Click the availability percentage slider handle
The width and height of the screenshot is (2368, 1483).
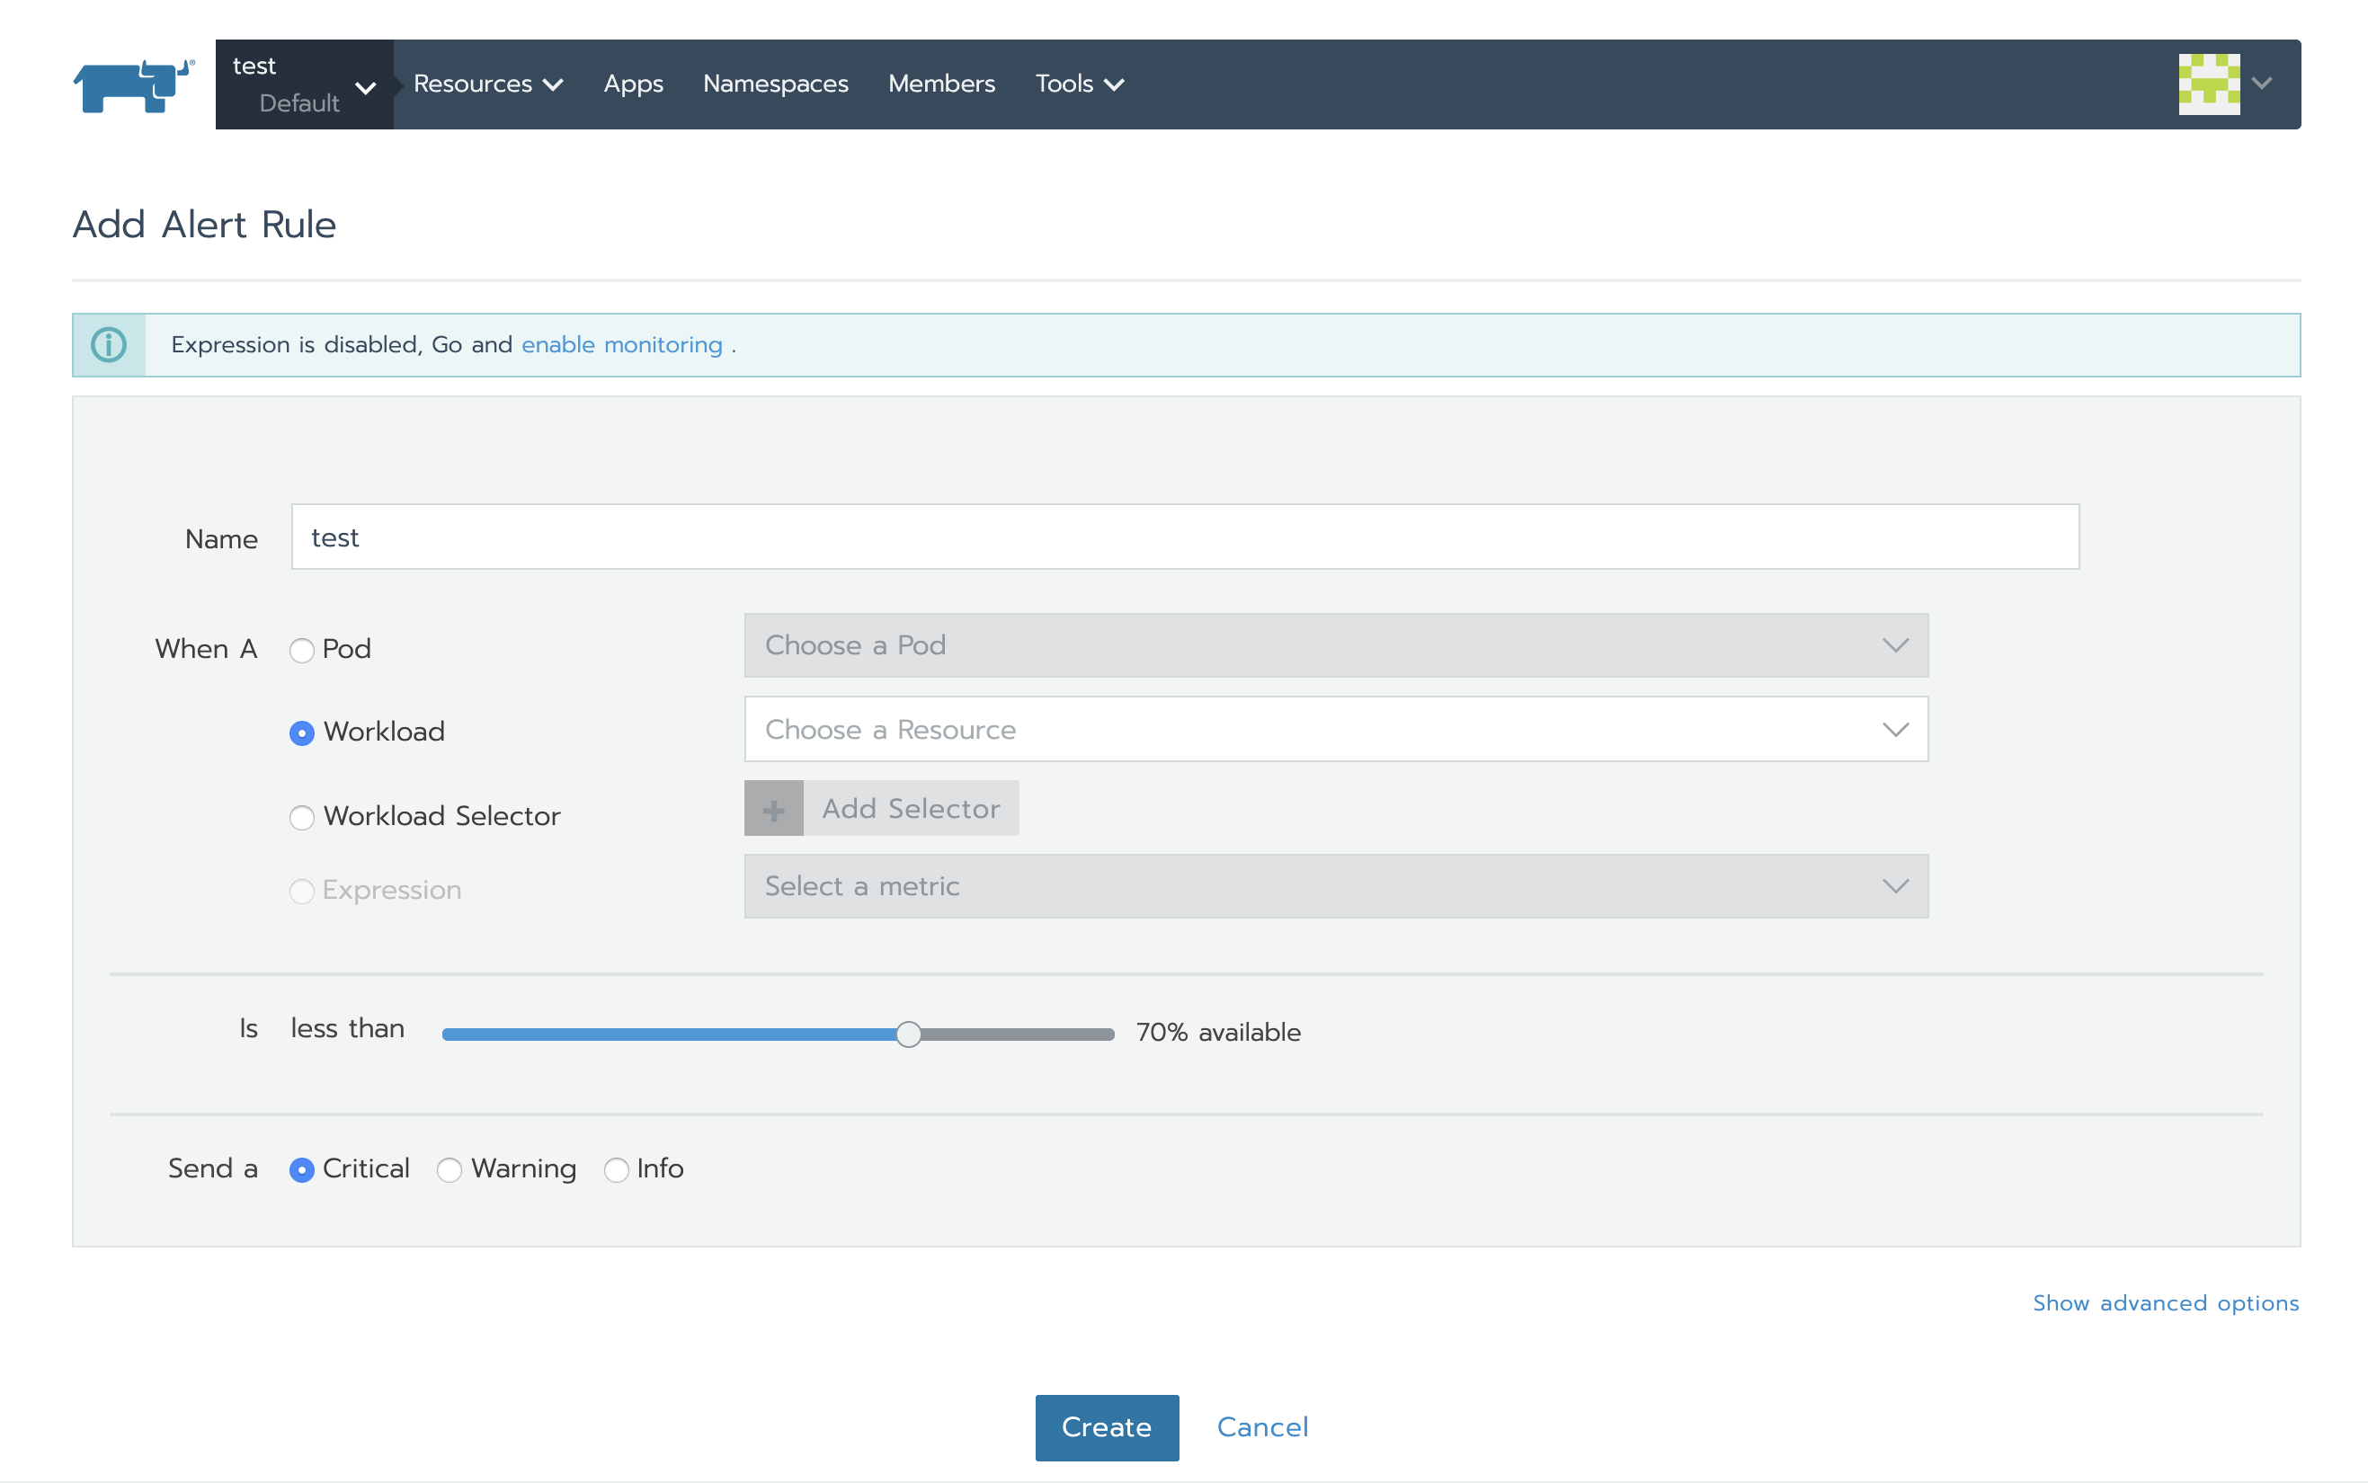[x=908, y=1034]
